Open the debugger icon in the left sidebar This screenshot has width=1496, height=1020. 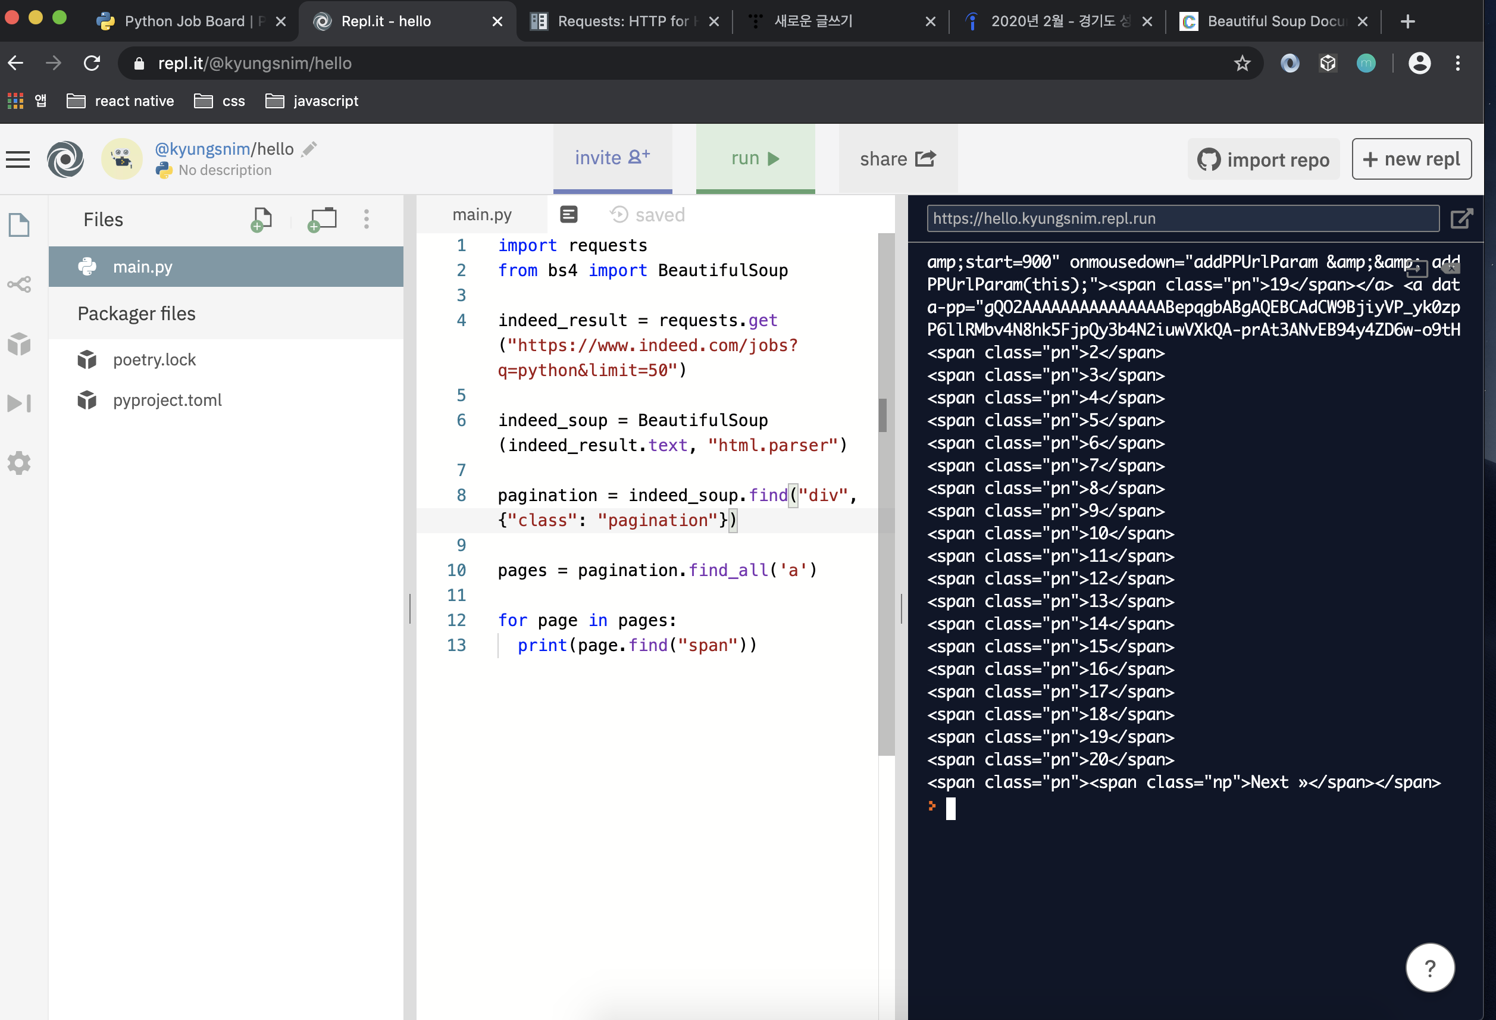[x=18, y=403]
